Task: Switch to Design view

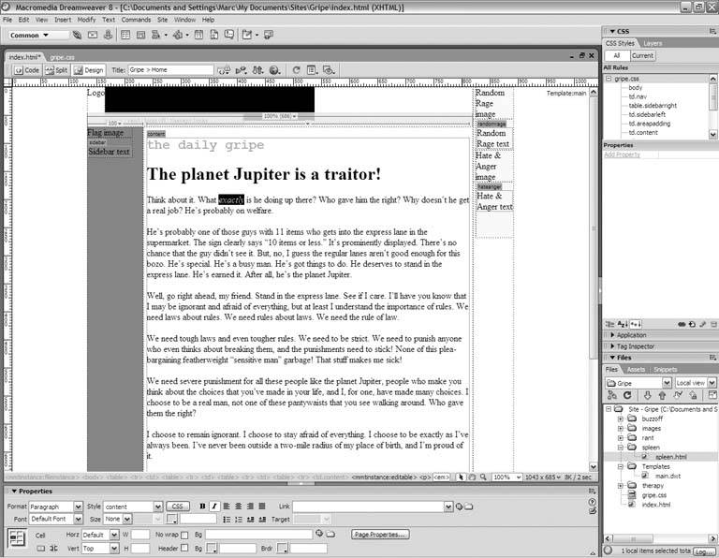Action: [89, 70]
